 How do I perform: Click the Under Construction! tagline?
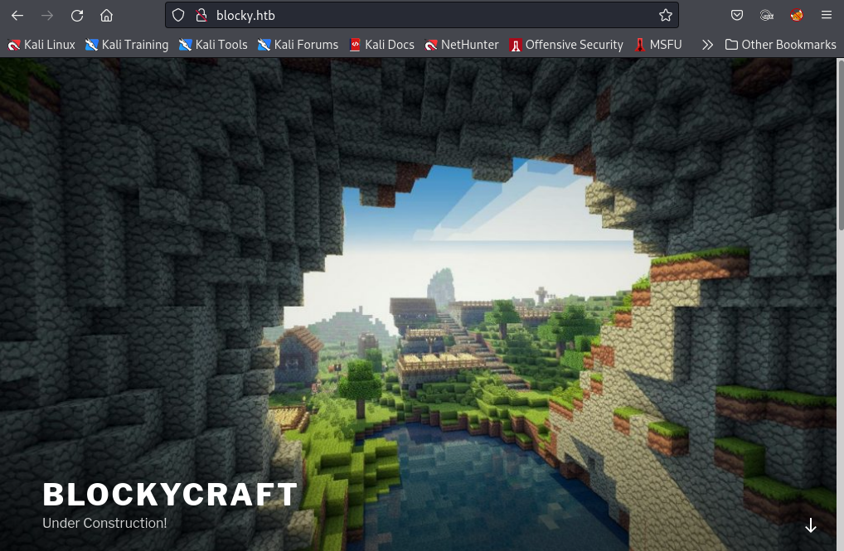pyautogui.click(x=104, y=523)
